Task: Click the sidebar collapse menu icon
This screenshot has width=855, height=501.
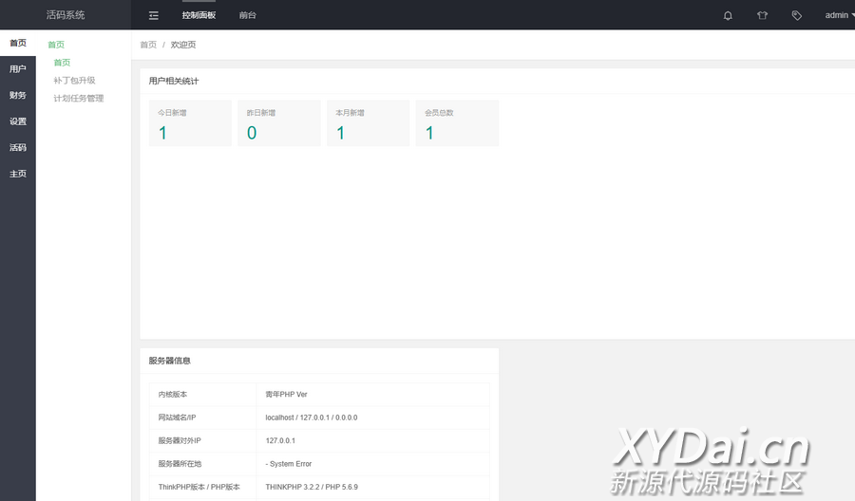Action: tap(154, 15)
